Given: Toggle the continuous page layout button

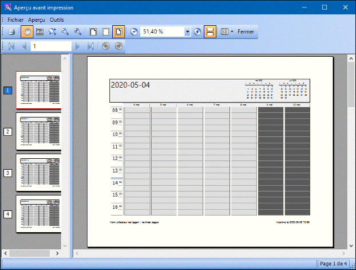Looking at the screenshot, I should tap(210, 32).
